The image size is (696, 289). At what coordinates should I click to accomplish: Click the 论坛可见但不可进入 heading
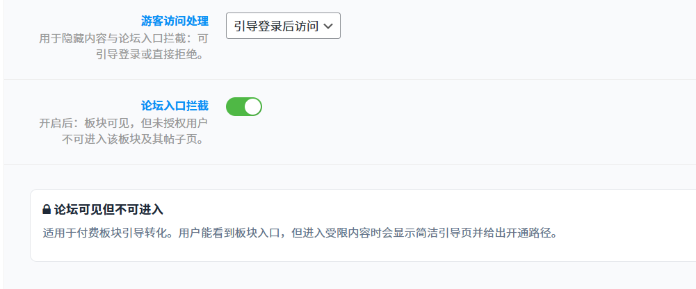click(108, 210)
